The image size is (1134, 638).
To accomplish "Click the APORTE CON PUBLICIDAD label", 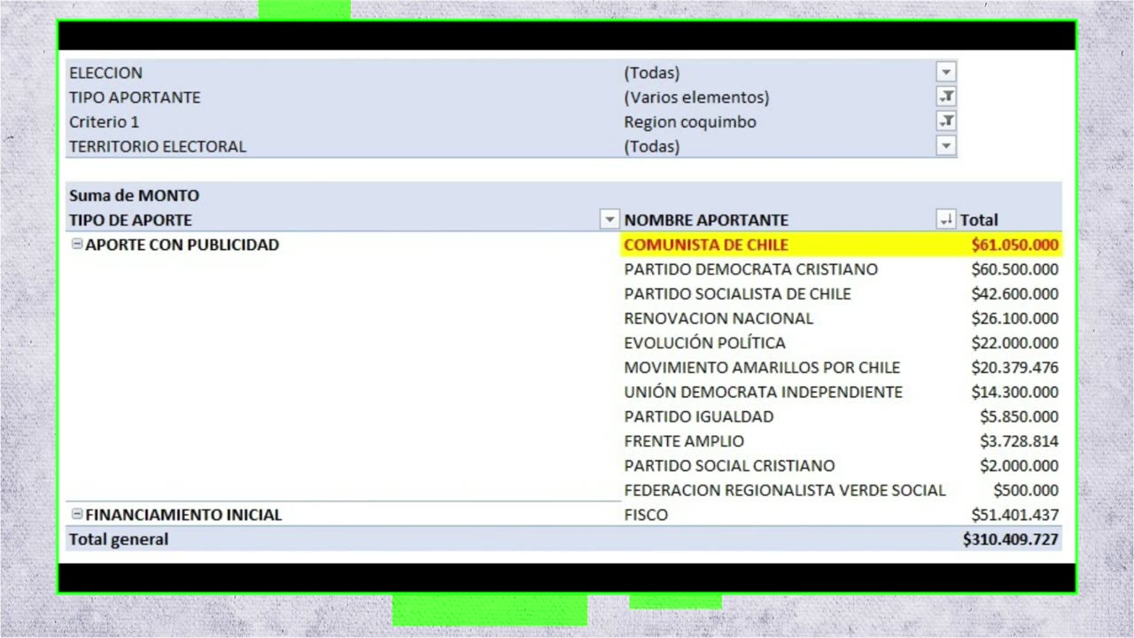I will (x=182, y=245).
